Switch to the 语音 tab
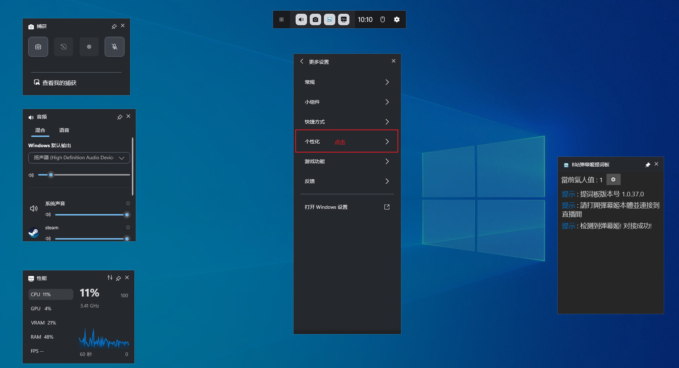The width and height of the screenshot is (679, 368). [x=64, y=131]
